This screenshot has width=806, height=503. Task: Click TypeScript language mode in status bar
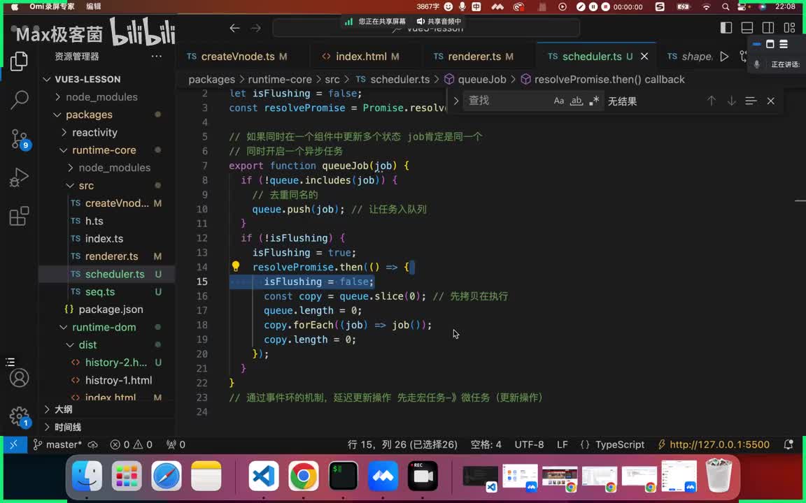[619, 444]
